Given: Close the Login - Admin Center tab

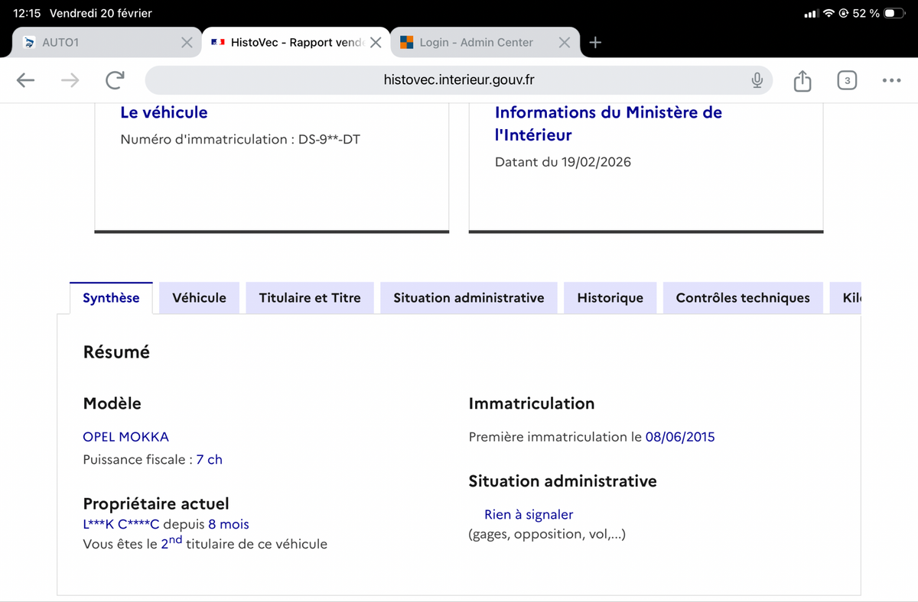Looking at the screenshot, I should (565, 43).
